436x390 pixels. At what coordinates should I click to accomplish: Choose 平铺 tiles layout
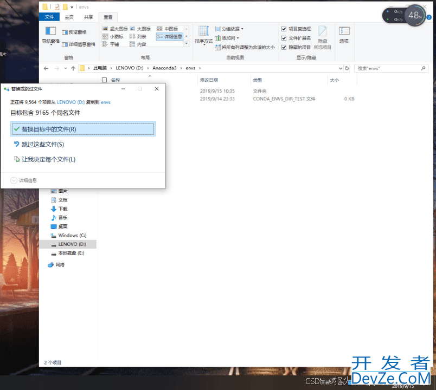tap(111, 44)
